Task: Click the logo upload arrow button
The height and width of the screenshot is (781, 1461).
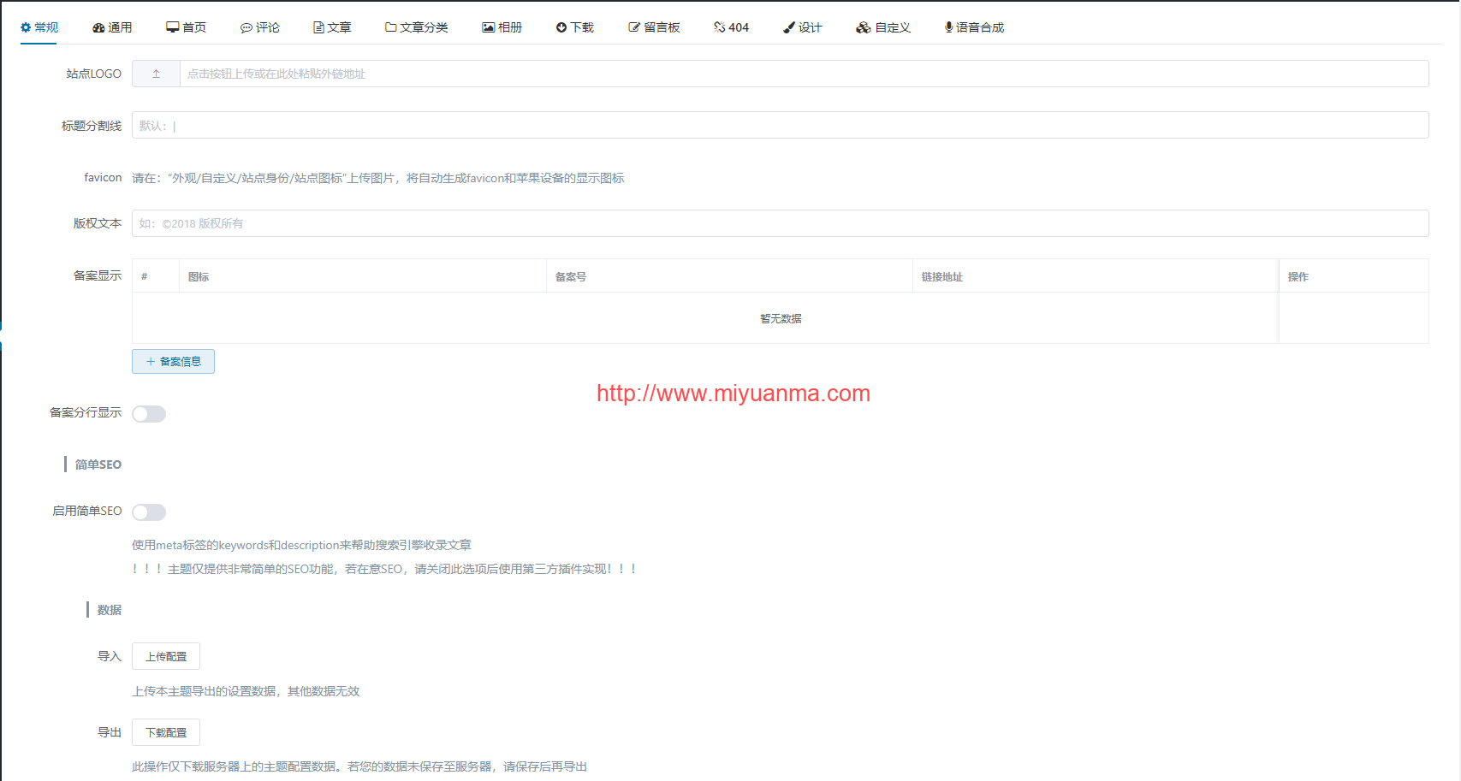Action: (x=156, y=74)
